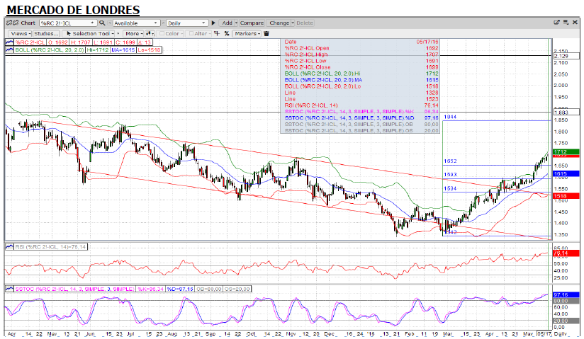Click the Add button
Screen dimensions: 584x339
pyautogui.click(x=227, y=23)
